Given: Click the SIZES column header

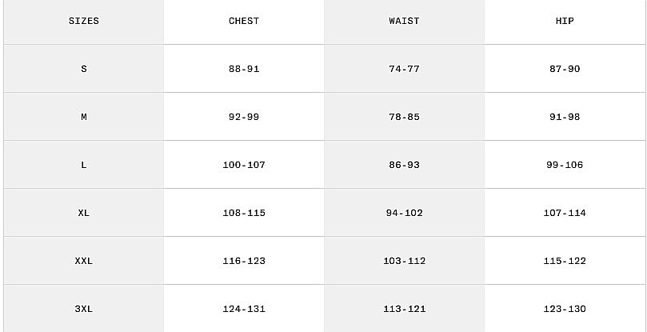Looking at the screenshot, I should pyautogui.click(x=84, y=21).
